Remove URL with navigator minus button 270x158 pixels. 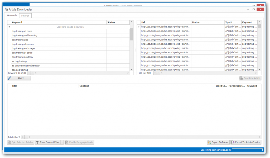pos(158,73)
